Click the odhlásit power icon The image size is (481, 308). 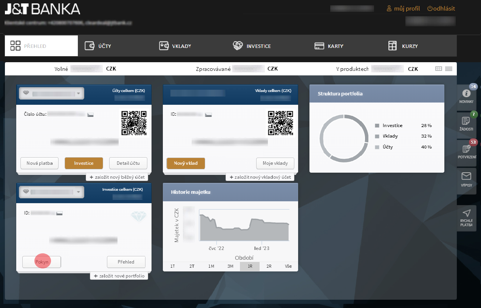pyautogui.click(x=429, y=8)
